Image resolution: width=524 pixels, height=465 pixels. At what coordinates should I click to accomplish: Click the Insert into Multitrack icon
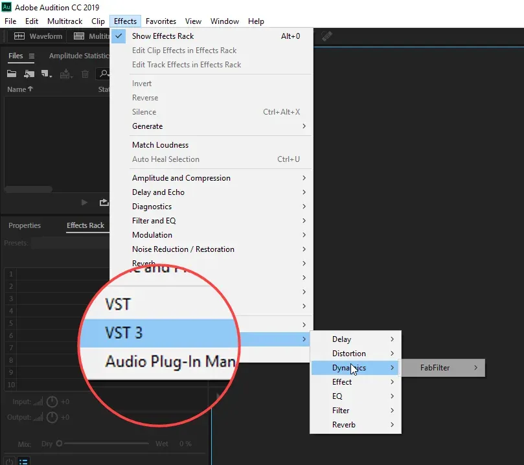[x=66, y=74]
